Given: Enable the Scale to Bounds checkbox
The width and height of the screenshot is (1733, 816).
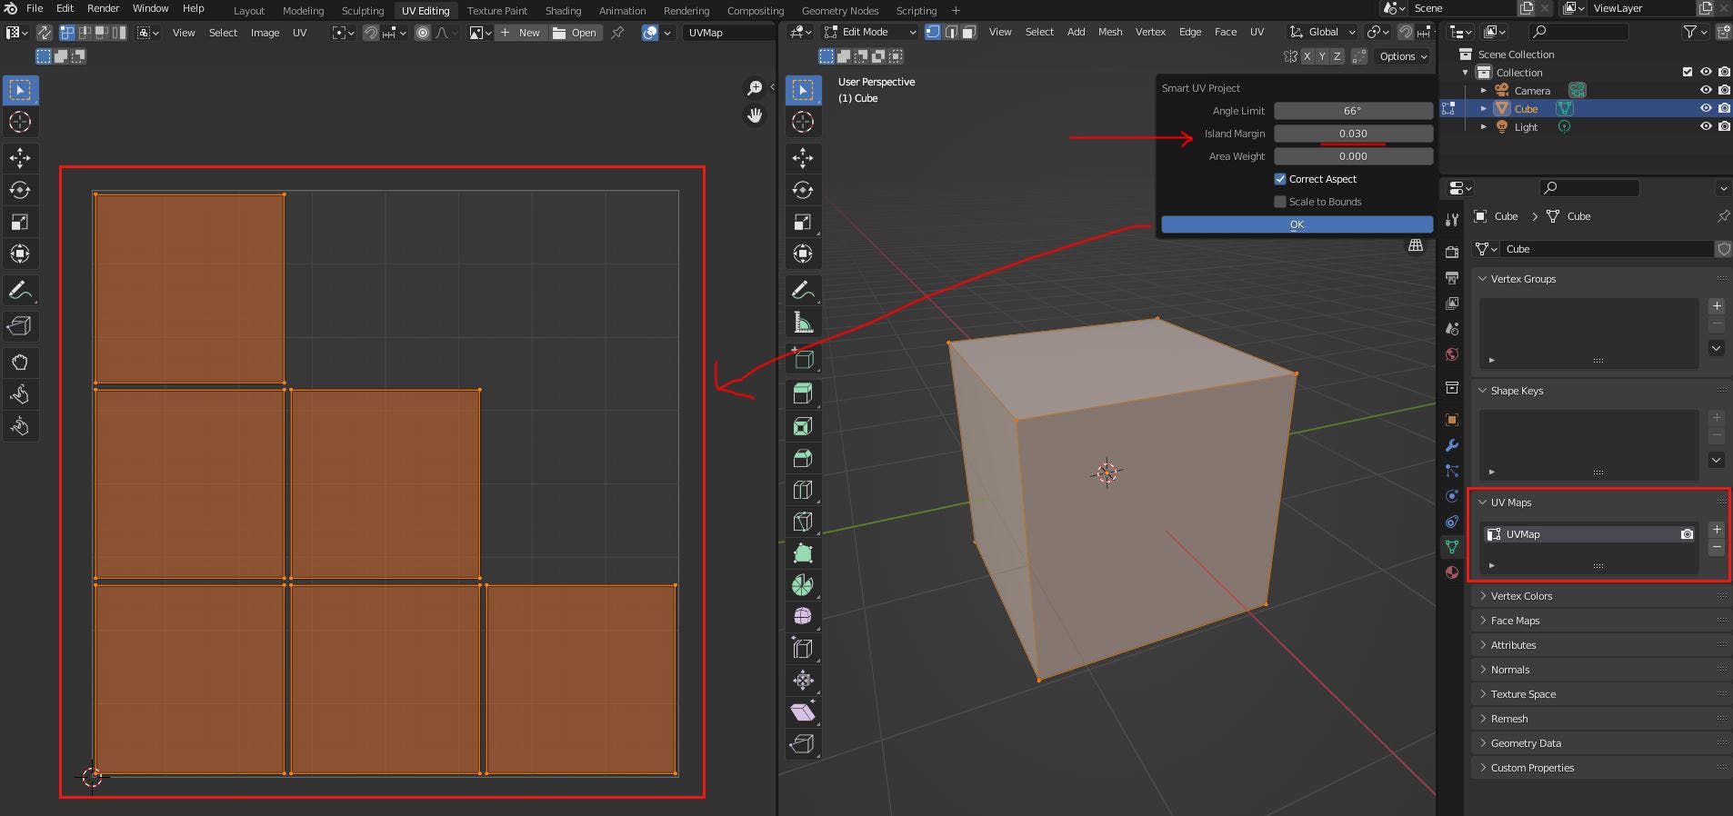Looking at the screenshot, I should pyautogui.click(x=1280, y=202).
